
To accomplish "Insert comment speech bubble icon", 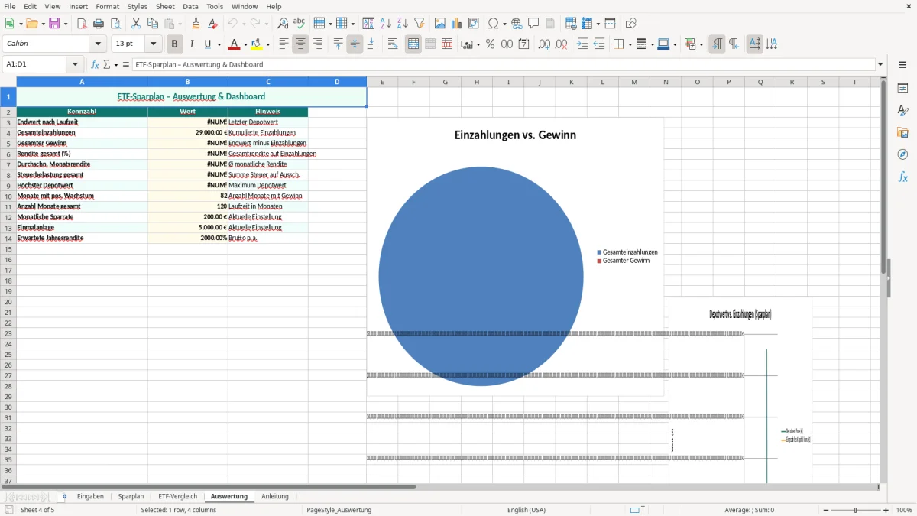I will point(533,24).
